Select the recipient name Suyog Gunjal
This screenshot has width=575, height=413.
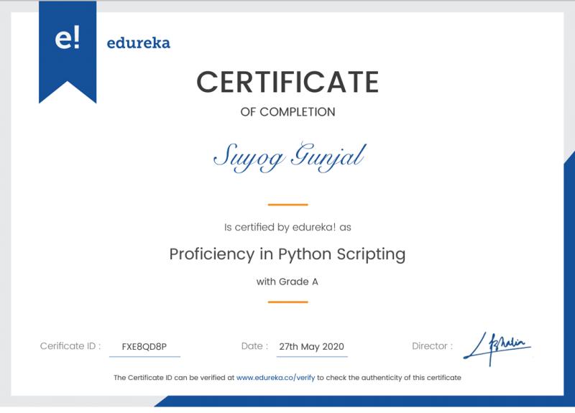pyautogui.click(x=287, y=157)
